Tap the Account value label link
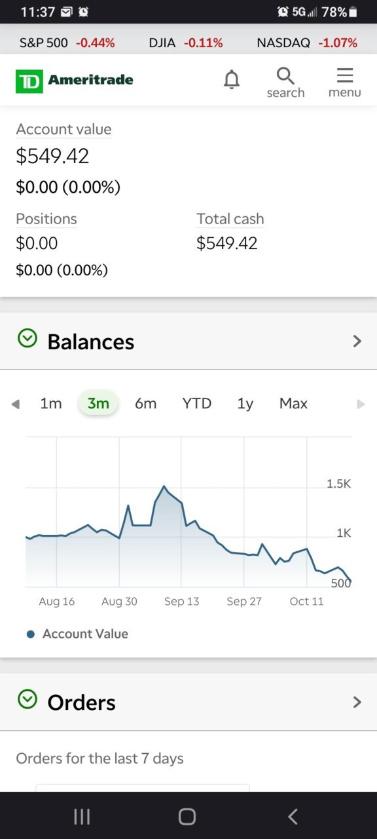Viewport: 377px width, 839px height. (63, 130)
